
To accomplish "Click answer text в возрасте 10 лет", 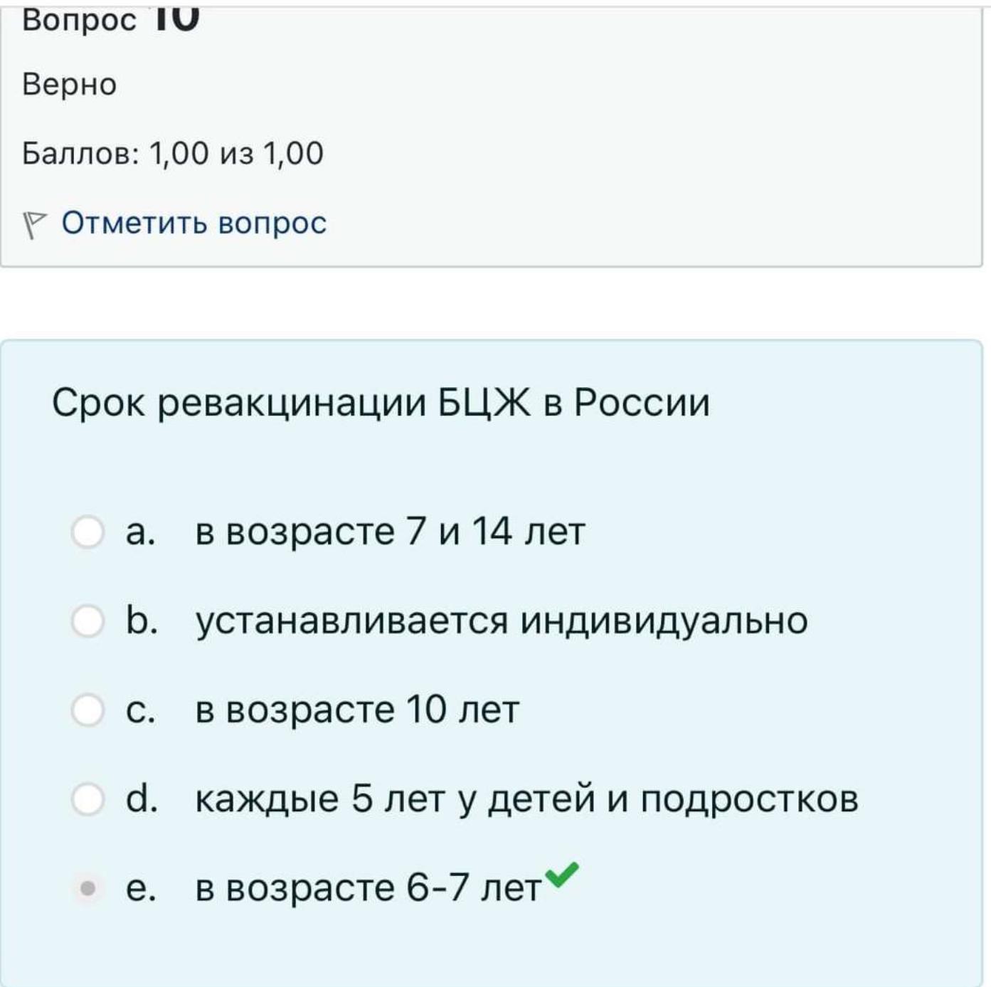I will pos(357,709).
